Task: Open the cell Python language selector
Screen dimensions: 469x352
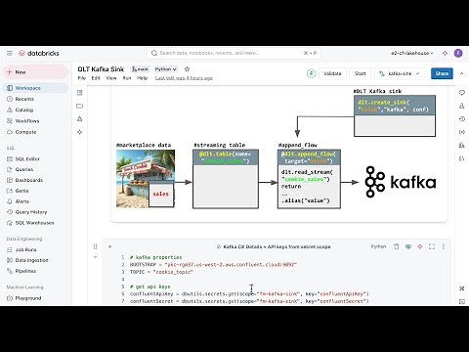Action: [x=378, y=246]
